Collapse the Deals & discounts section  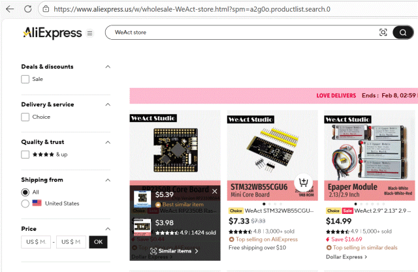pyautogui.click(x=108, y=67)
